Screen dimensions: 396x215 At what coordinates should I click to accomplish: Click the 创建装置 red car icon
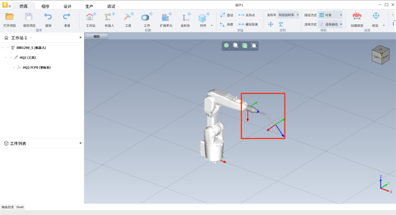click(x=357, y=16)
